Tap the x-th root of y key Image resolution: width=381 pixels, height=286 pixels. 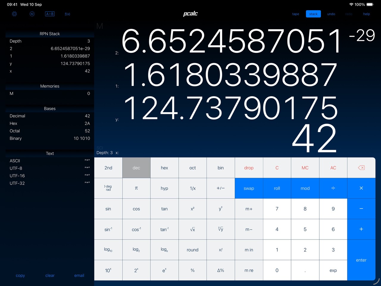tap(221, 229)
